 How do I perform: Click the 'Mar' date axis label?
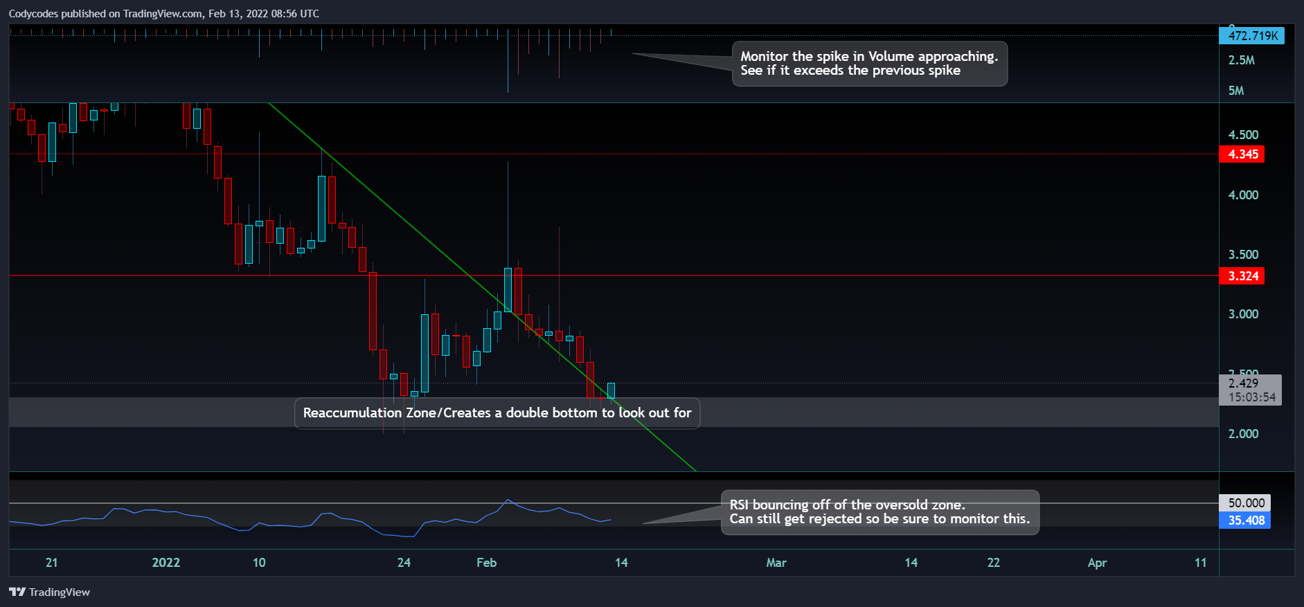[x=776, y=563]
